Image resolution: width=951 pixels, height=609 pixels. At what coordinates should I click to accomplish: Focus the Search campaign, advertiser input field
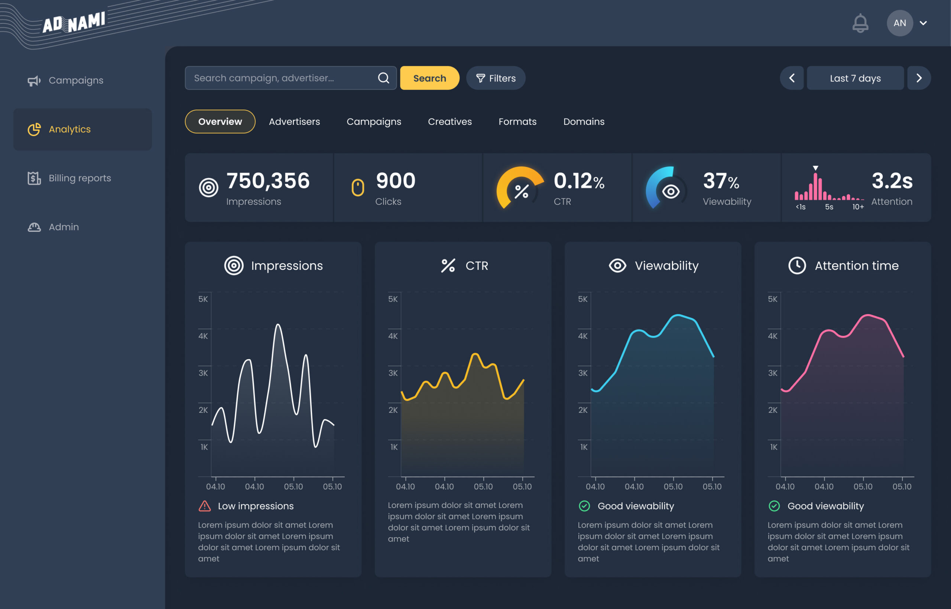click(291, 78)
